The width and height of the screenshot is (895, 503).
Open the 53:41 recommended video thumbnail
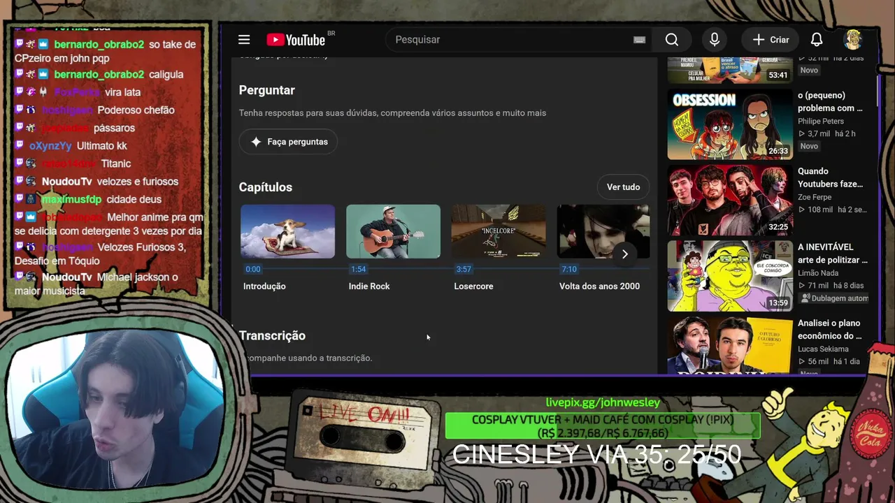730,68
